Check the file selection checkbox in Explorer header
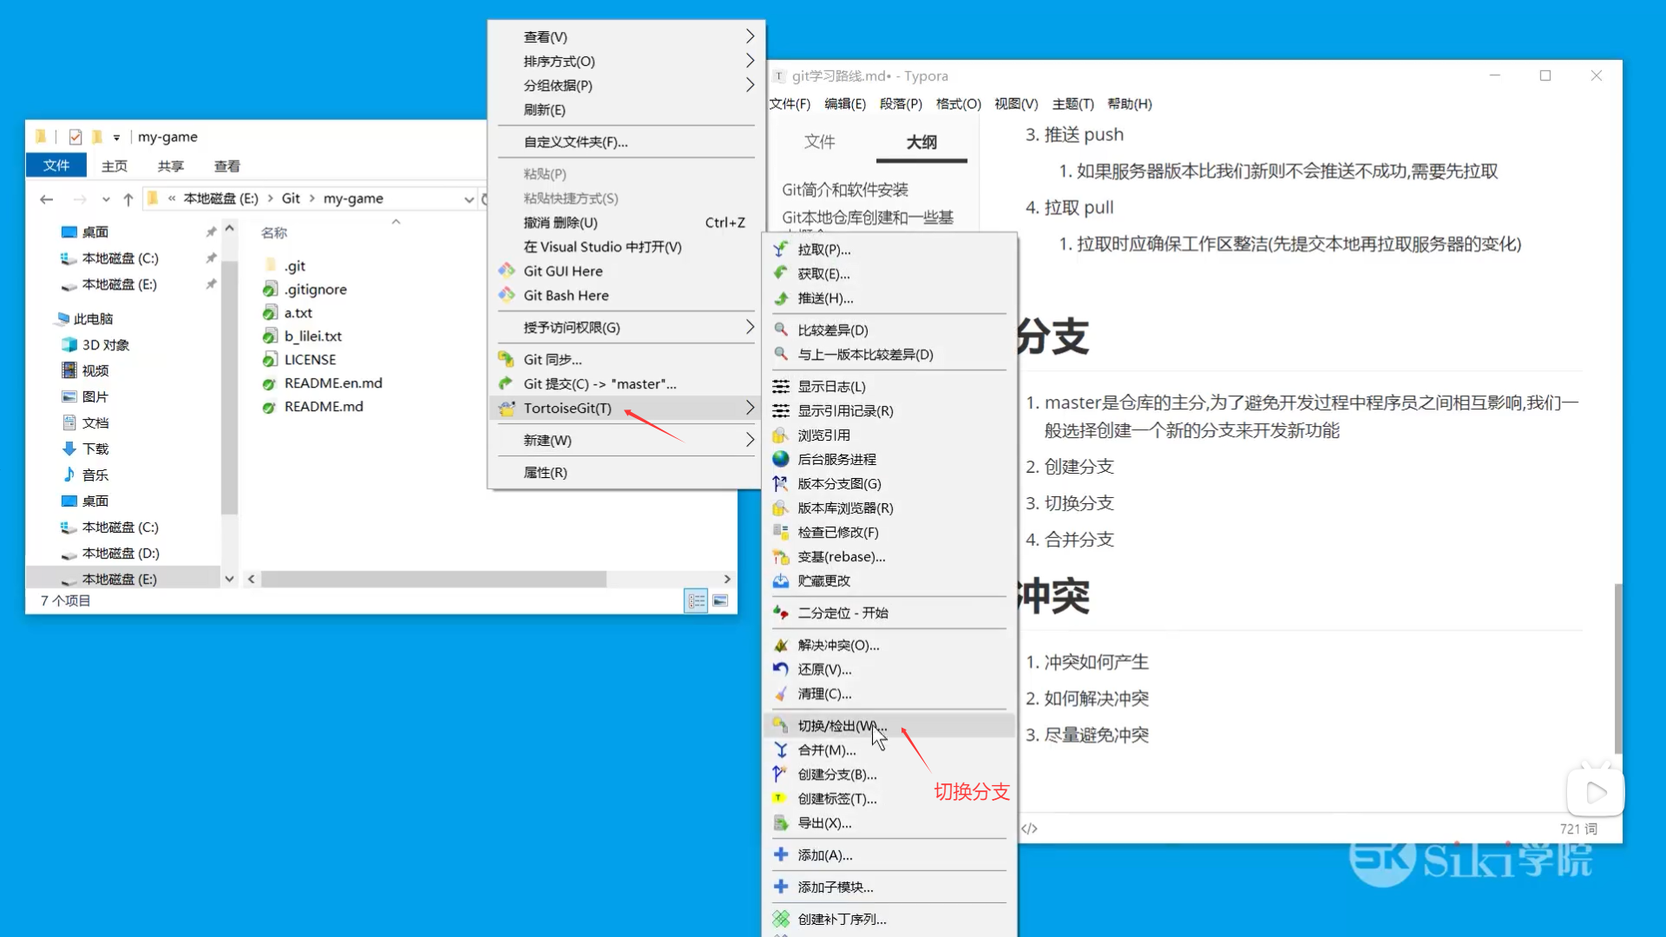The width and height of the screenshot is (1666, 937). [x=75, y=136]
